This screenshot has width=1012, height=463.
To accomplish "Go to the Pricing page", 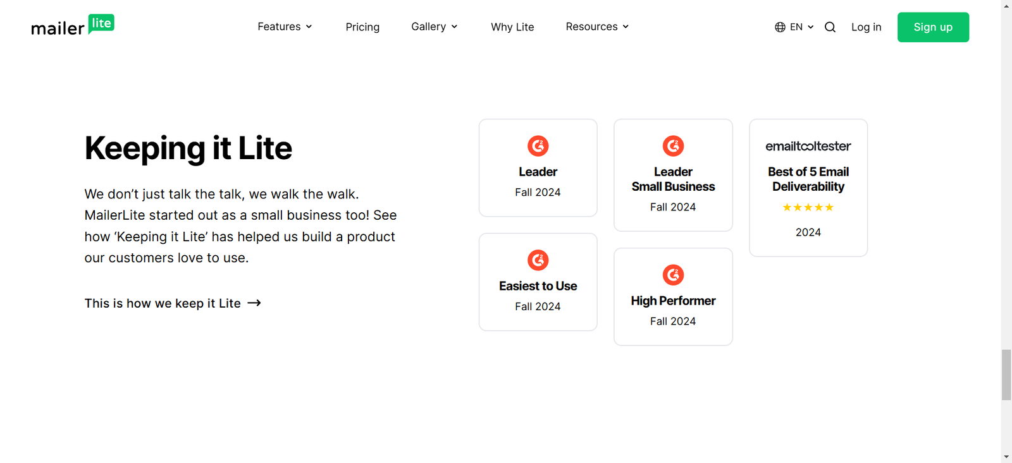I will 362,27.
